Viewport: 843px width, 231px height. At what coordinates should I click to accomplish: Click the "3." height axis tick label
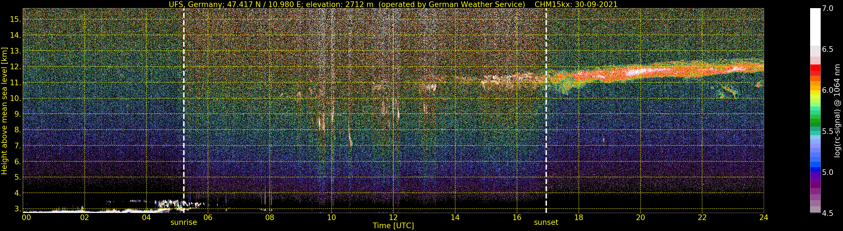pos(18,209)
